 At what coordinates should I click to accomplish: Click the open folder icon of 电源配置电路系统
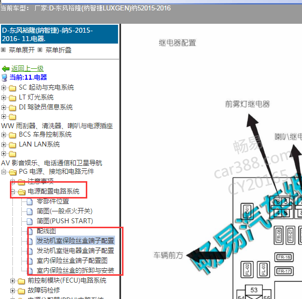pyautogui.click(x=22, y=192)
